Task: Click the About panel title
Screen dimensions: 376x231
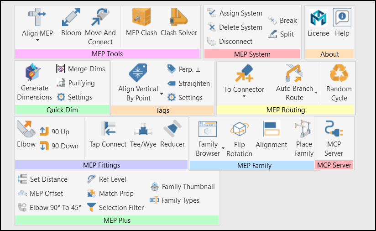Action: pyautogui.click(x=329, y=54)
